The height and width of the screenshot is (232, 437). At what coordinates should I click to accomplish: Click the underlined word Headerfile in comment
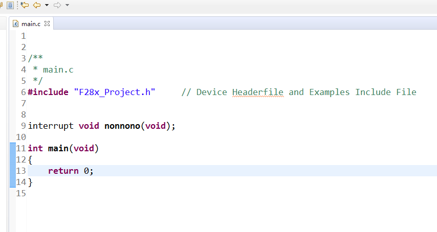(257, 92)
